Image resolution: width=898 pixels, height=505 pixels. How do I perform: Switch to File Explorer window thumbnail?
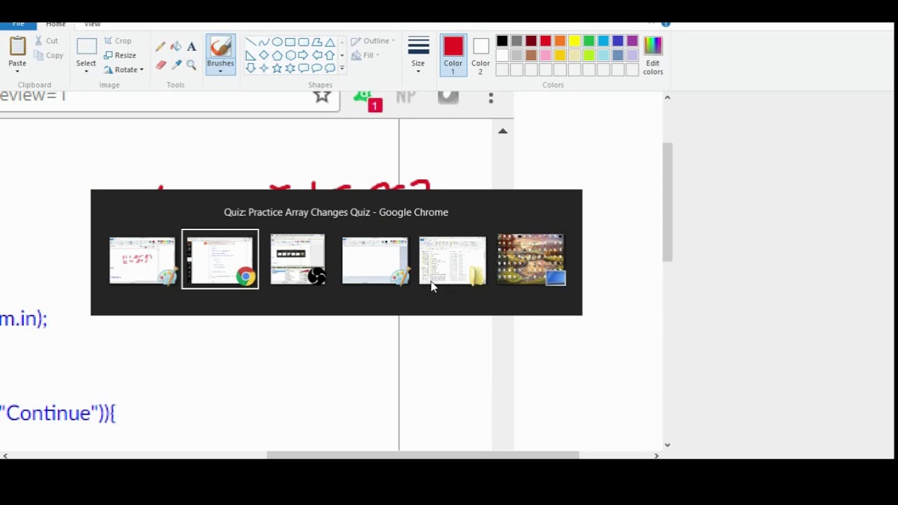coord(453,260)
